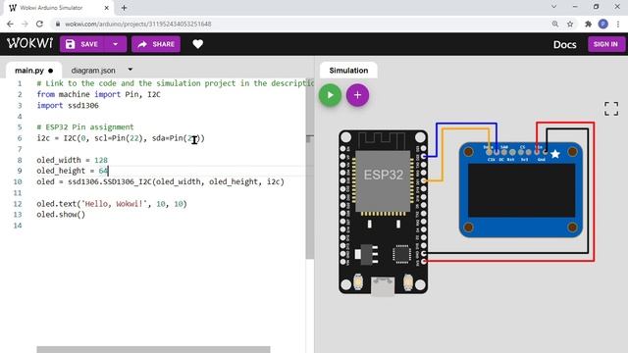The image size is (628, 353).
Task: Toggle fullscreen simulation view
Action: coord(611,109)
